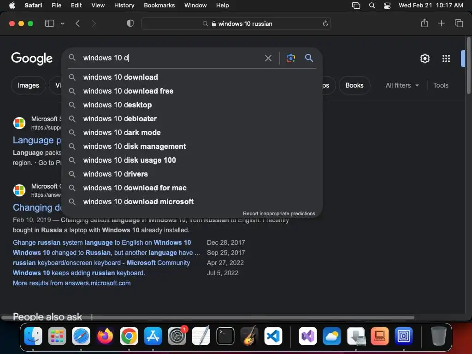Open the Bookmarks menu

[x=159, y=6]
